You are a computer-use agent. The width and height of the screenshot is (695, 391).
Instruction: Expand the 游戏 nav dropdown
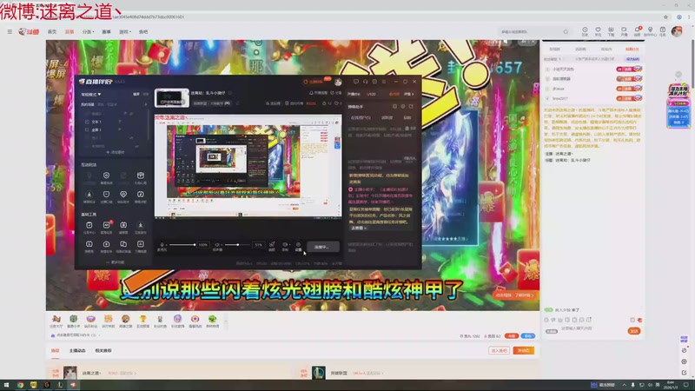pyautogui.click(x=125, y=32)
